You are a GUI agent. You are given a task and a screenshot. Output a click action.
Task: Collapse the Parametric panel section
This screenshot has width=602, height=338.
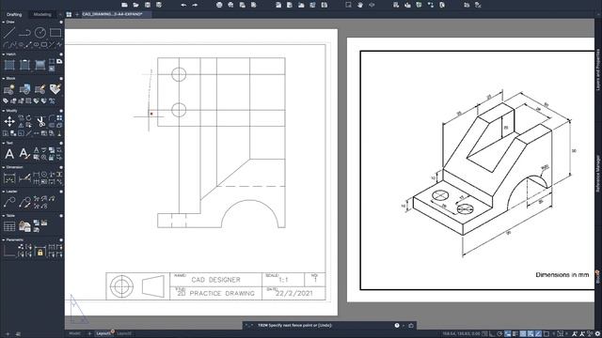4,240
